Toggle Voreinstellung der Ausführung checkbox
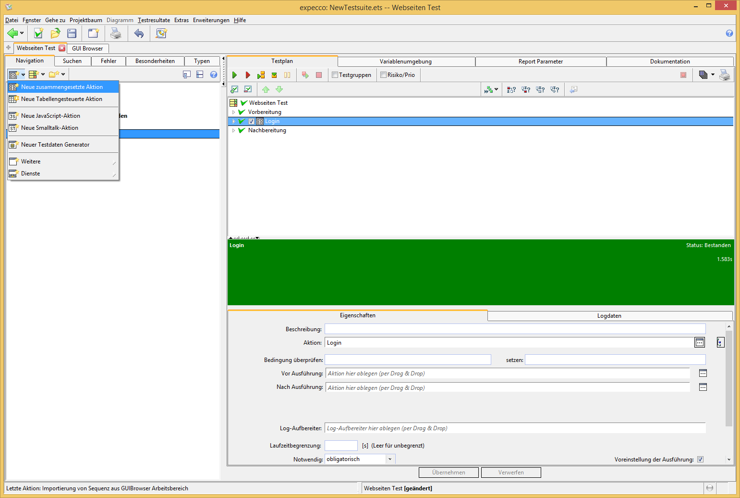Image resolution: width=740 pixels, height=498 pixels. [x=700, y=459]
